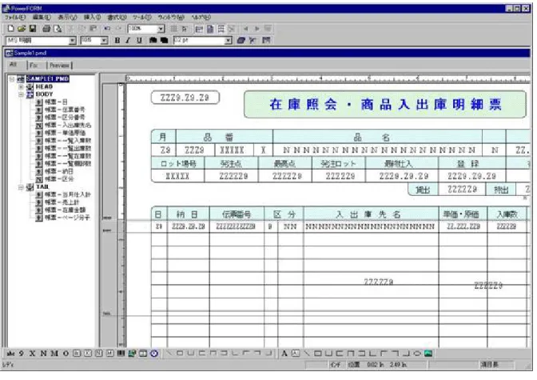The image size is (537, 380).
Task: Click the Open file folder icon
Action: tap(22, 29)
